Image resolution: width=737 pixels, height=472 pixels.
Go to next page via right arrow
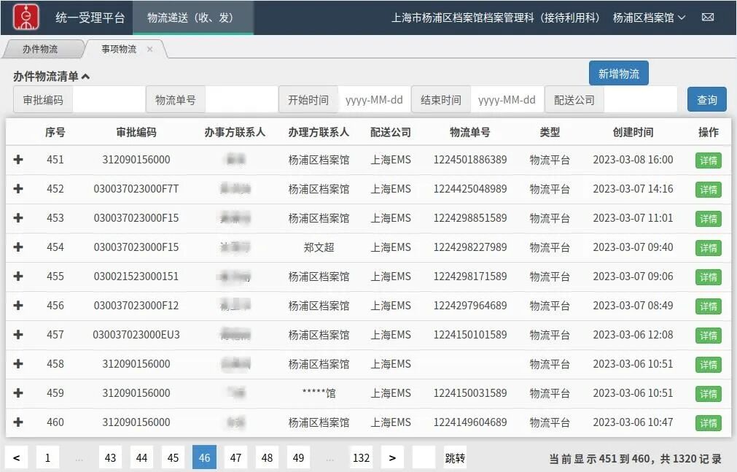392,457
